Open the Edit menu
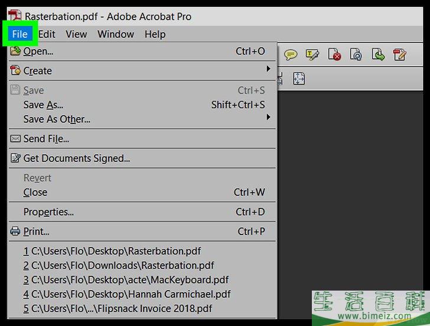Image resolution: width=430 pixels, height=326 pixels. (47, 34)
